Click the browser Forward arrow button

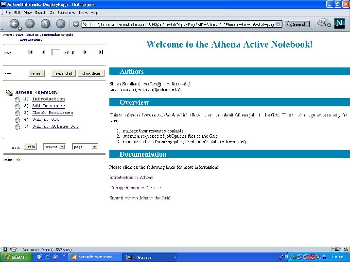tap(30, 24)
